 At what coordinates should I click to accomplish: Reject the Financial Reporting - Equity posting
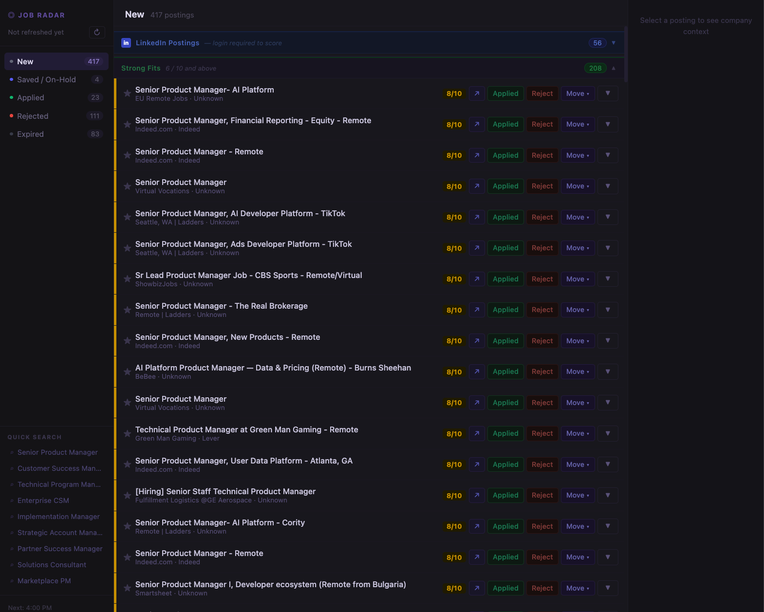(542, 124)
